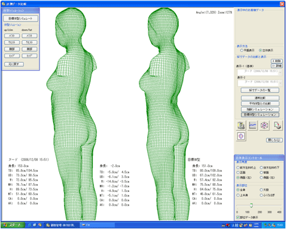Click the quick launch browser icon
286x229 pixels.
[30, 225]
